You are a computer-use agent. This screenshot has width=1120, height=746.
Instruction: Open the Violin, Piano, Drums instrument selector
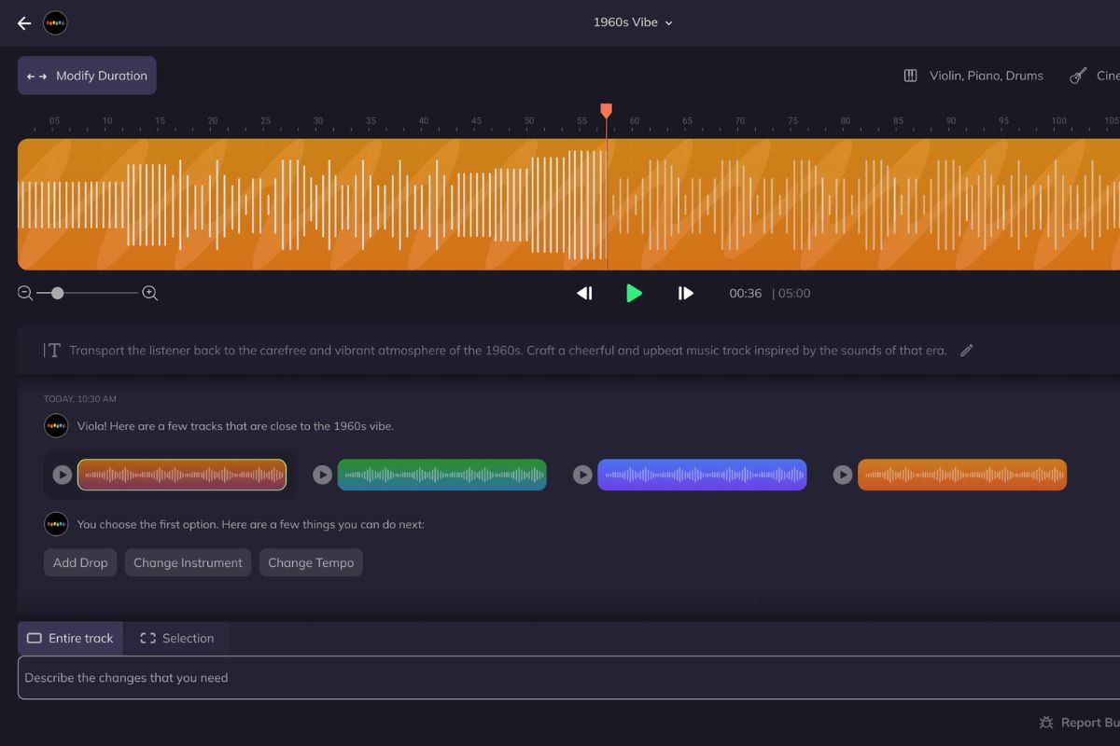973,76
